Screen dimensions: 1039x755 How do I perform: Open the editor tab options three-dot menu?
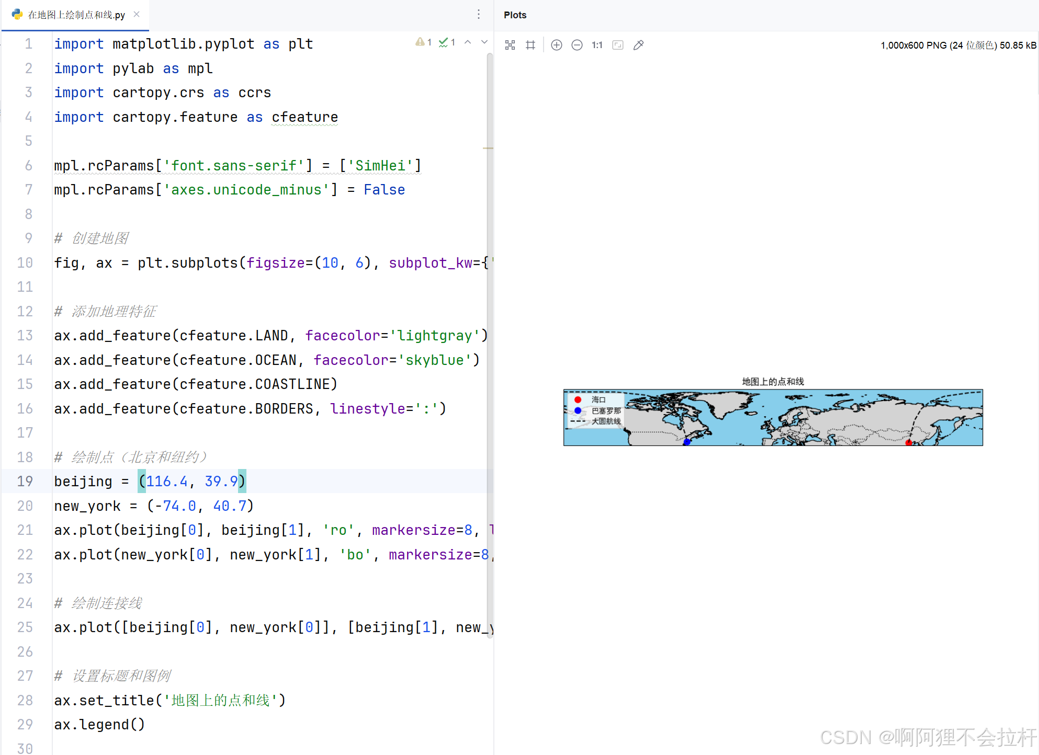pos(478,15)
